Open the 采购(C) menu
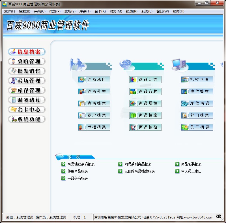The width and height of the screenshot is (226, 223). [40, 11]
